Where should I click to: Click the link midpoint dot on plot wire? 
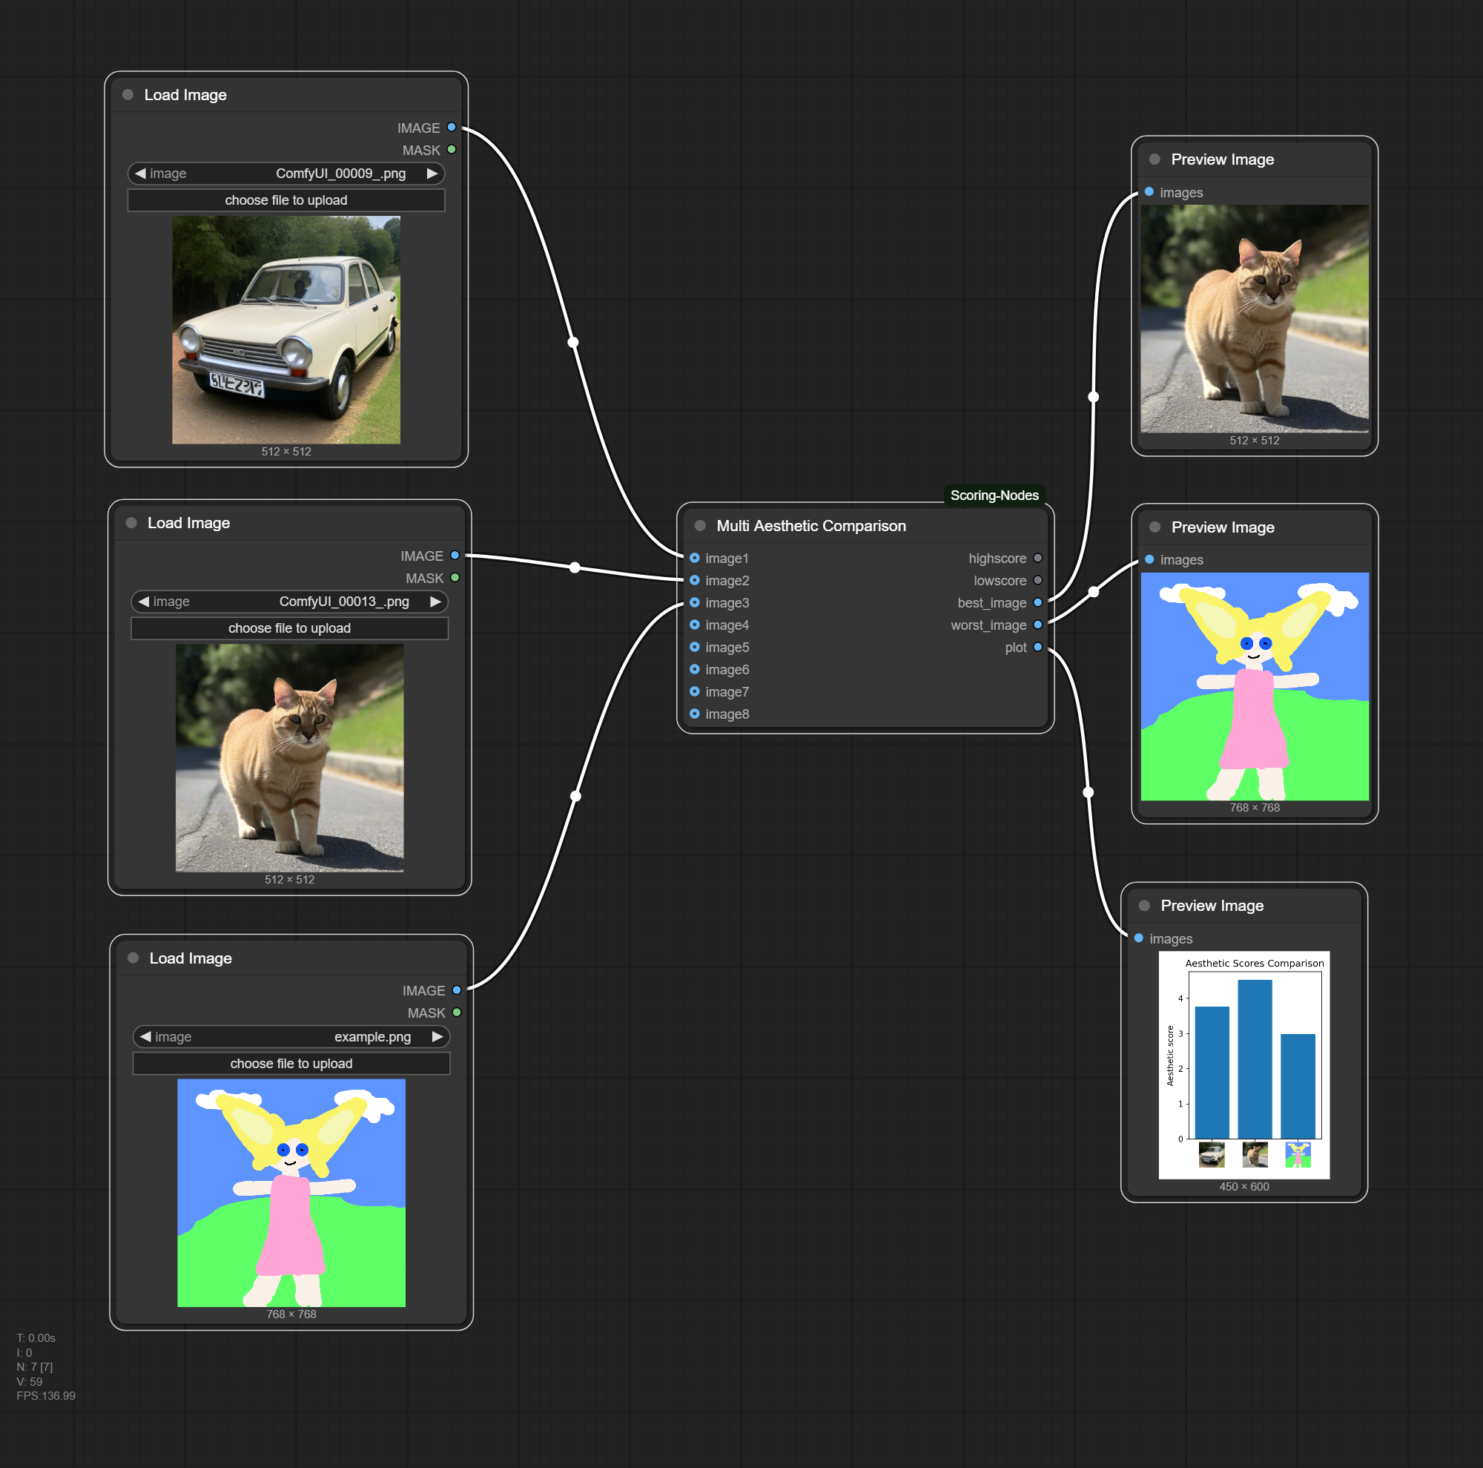click(1088, 792)
